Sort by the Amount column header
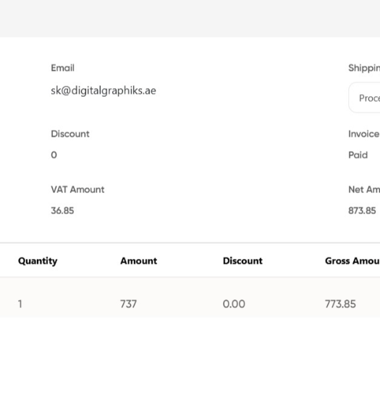 pos(139,261)
